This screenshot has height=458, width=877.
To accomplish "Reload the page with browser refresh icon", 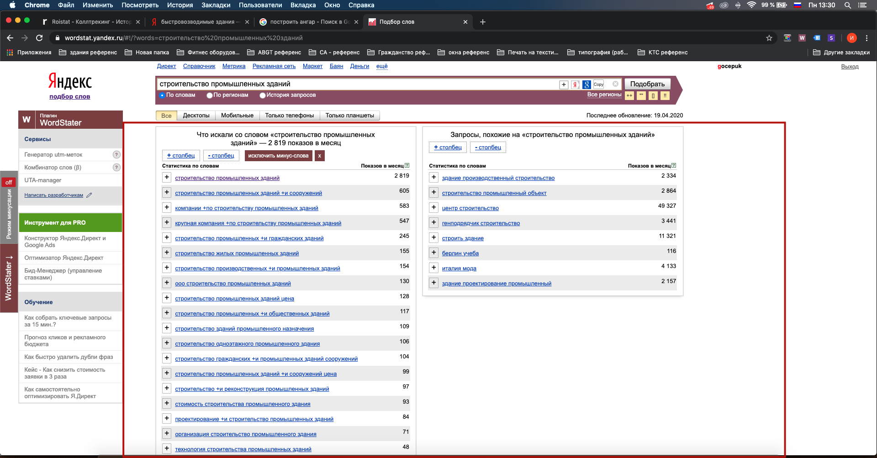I will click(39, 38).
